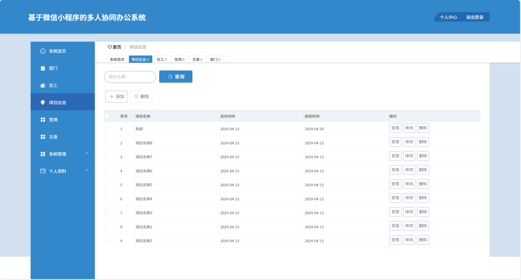Click 修改 for the 科研 row
Screen dimensions: 521x280
coord(409,128)
